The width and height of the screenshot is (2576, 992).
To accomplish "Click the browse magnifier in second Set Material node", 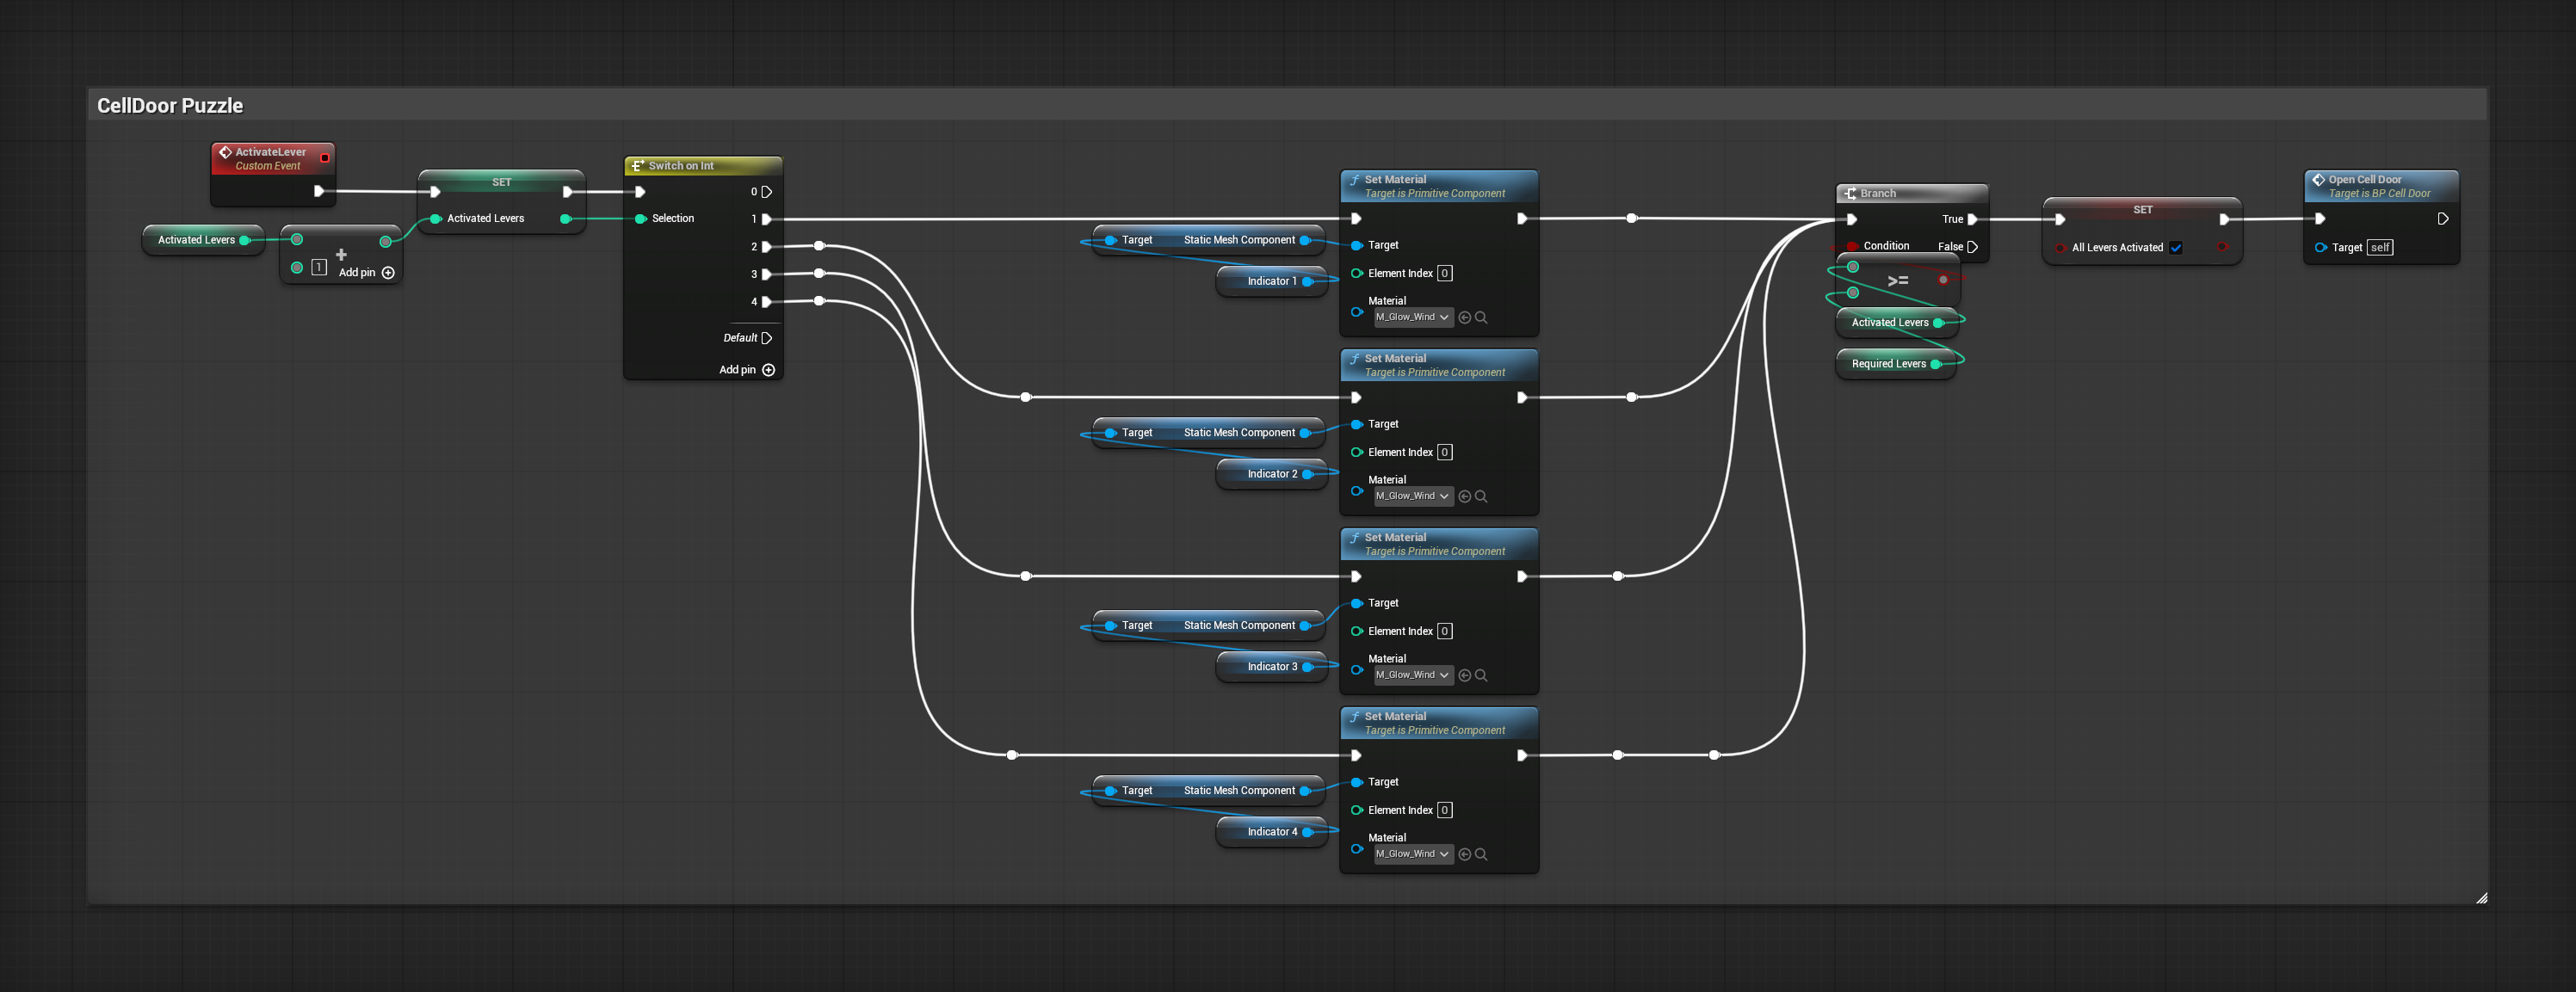I will (1481, 497).
